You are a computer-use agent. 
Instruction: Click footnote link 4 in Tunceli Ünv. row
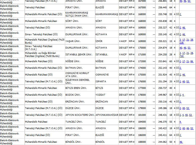click(x=180, y=122)
